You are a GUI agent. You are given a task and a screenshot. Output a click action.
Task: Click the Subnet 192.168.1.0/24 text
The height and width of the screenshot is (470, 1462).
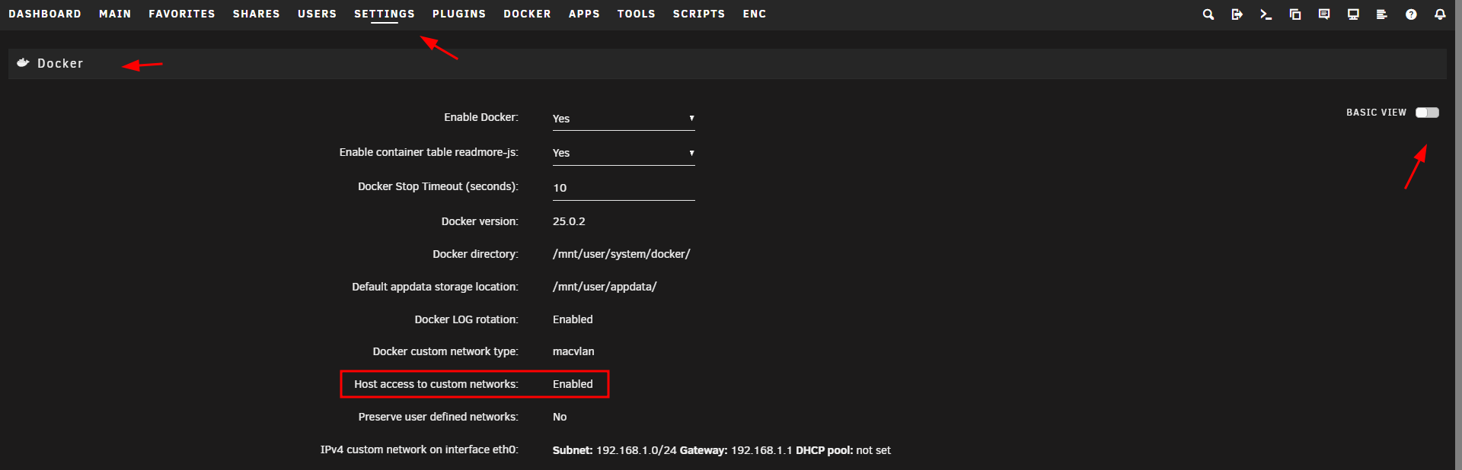point(614,450)
